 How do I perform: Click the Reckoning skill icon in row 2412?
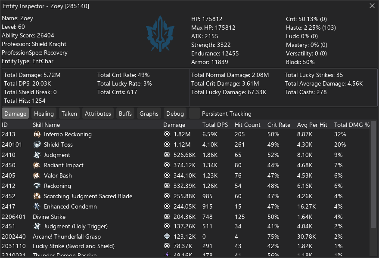click(37, 186)
